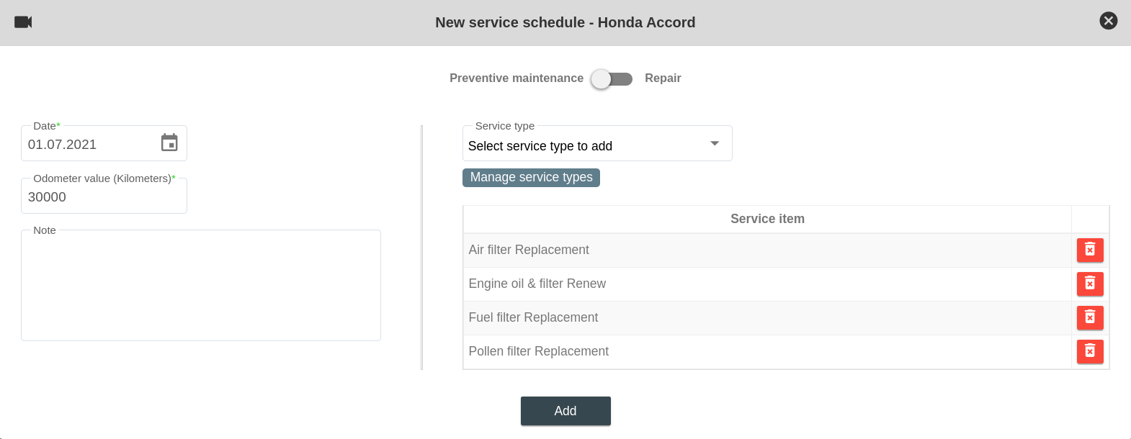Expand the Service type dropdown arrow
The width and height of the screenshot is (1131, 439).
pyautogui.click(x=714, y=144)
